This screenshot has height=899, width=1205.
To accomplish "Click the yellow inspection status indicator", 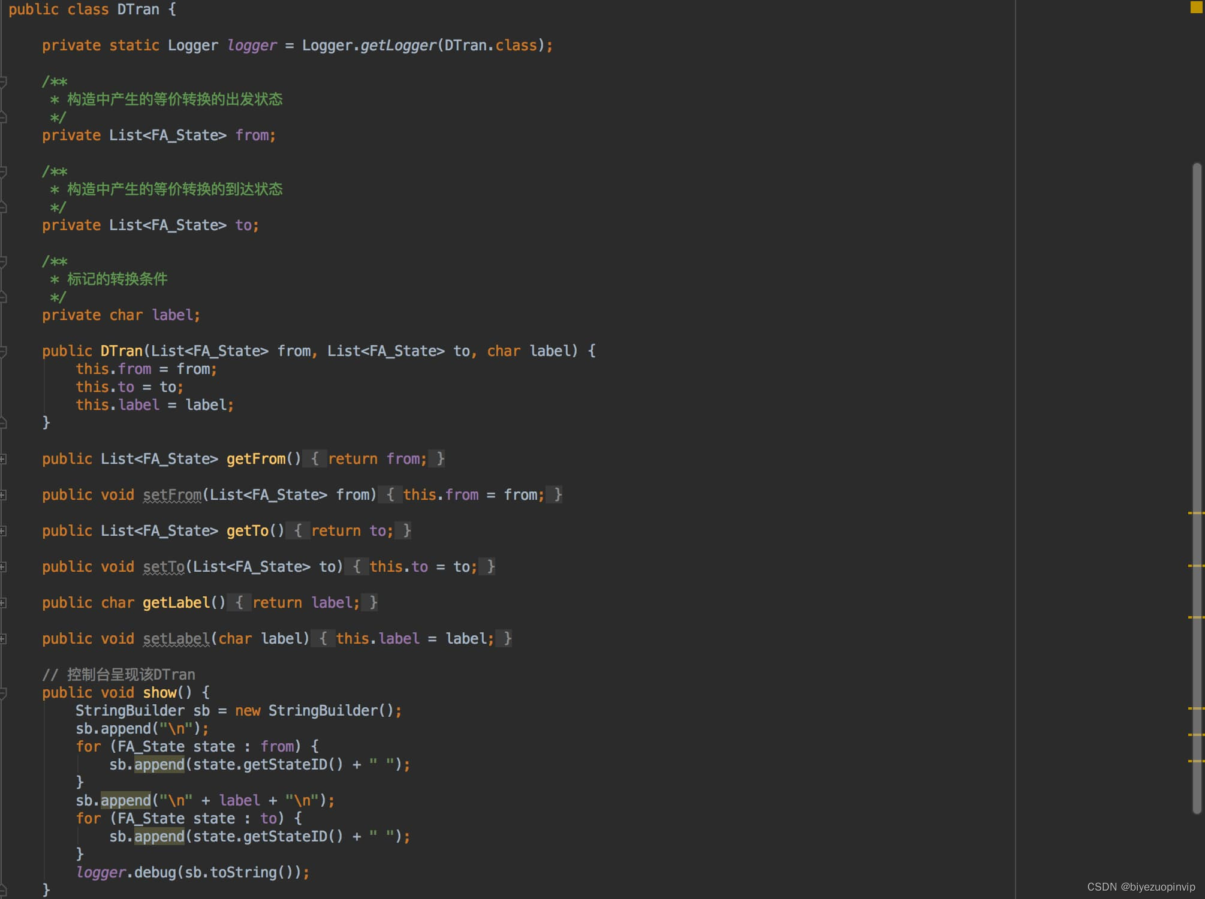I will tap(1196, 7).
